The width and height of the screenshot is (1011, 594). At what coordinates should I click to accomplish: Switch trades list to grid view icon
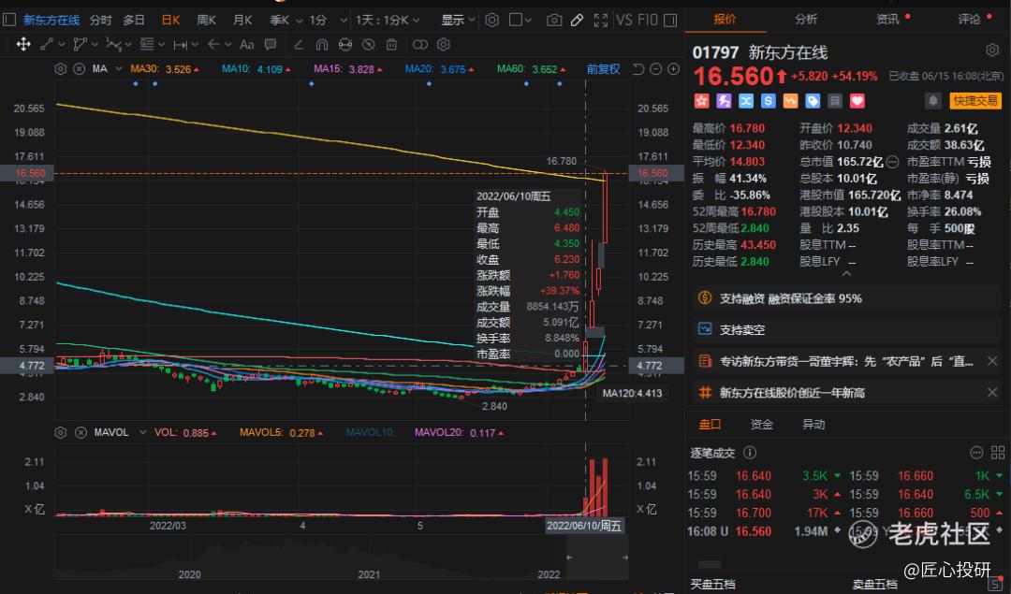[998, 453]
